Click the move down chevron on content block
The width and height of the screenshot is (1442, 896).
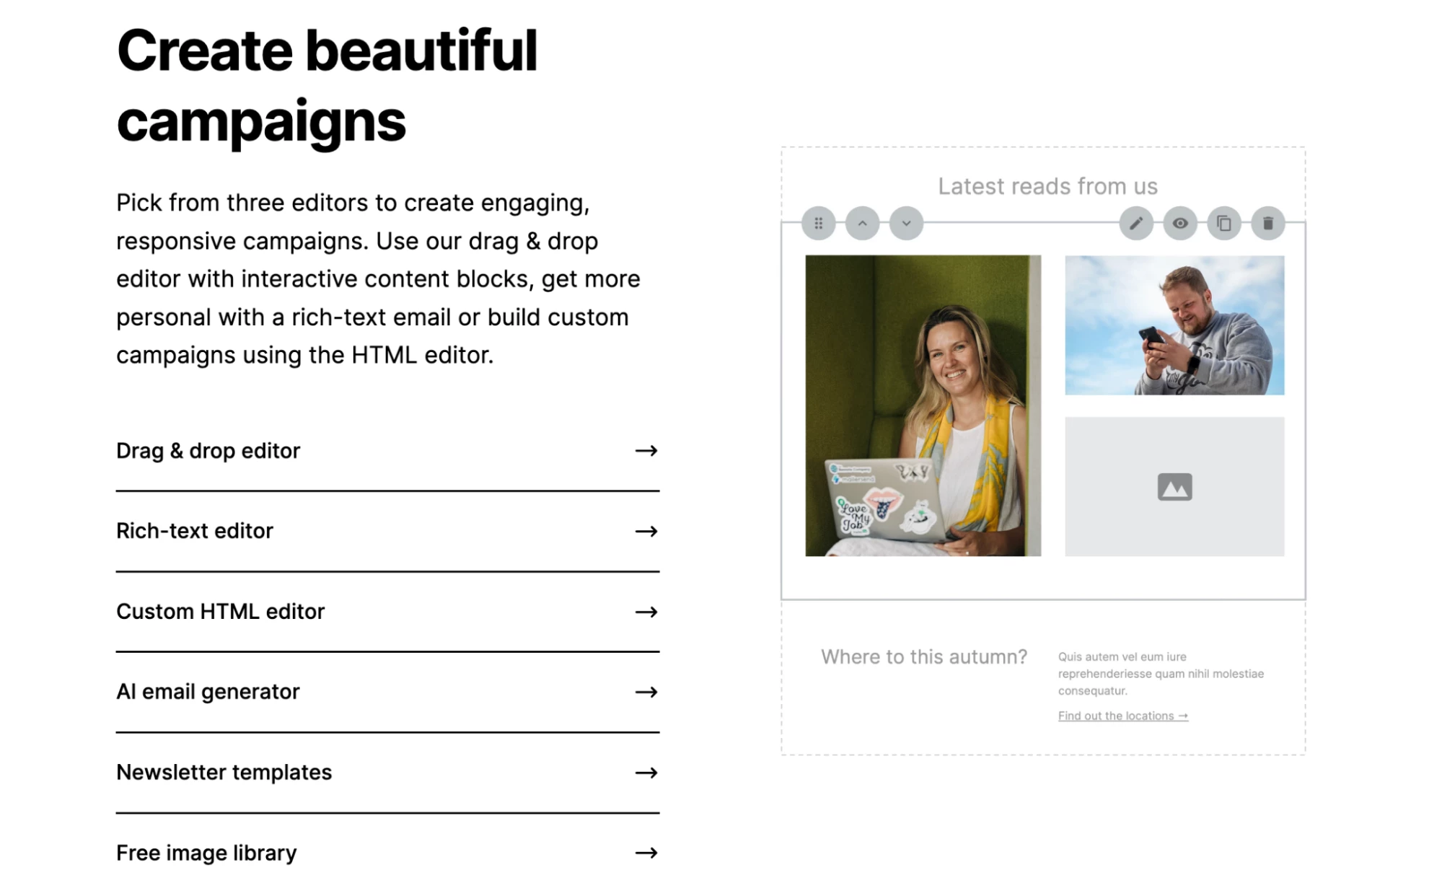[x=904, y=223]
